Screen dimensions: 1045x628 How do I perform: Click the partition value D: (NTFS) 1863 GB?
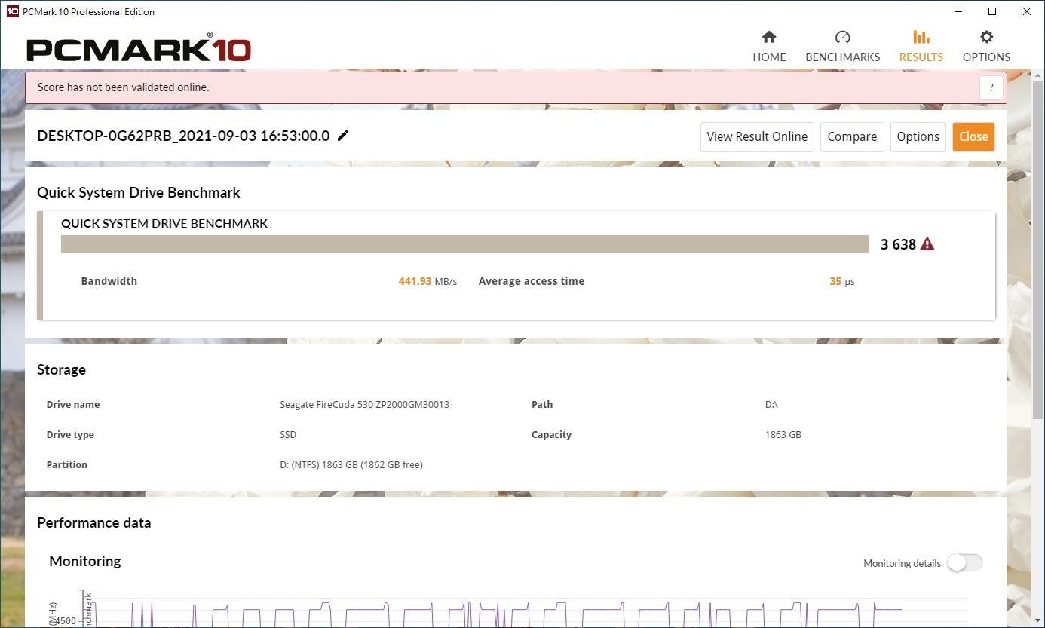[x=351, y=465]
